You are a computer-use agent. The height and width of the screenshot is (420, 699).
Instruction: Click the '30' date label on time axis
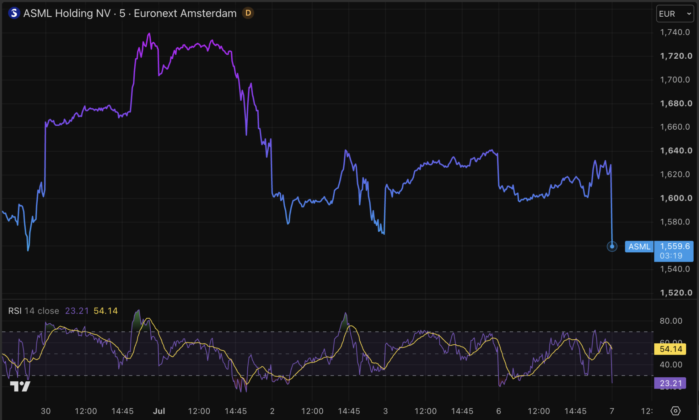point(46,411)
